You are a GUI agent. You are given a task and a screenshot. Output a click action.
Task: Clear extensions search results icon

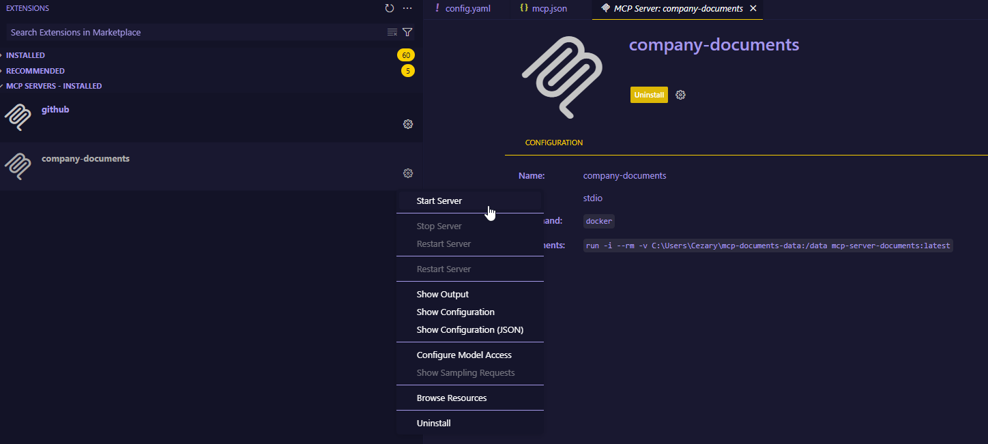click(392, 32)
